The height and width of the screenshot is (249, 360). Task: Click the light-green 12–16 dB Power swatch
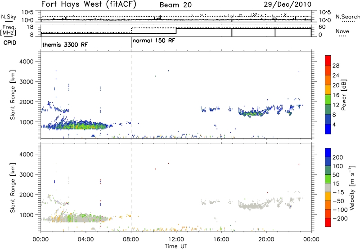click(328, 99)
